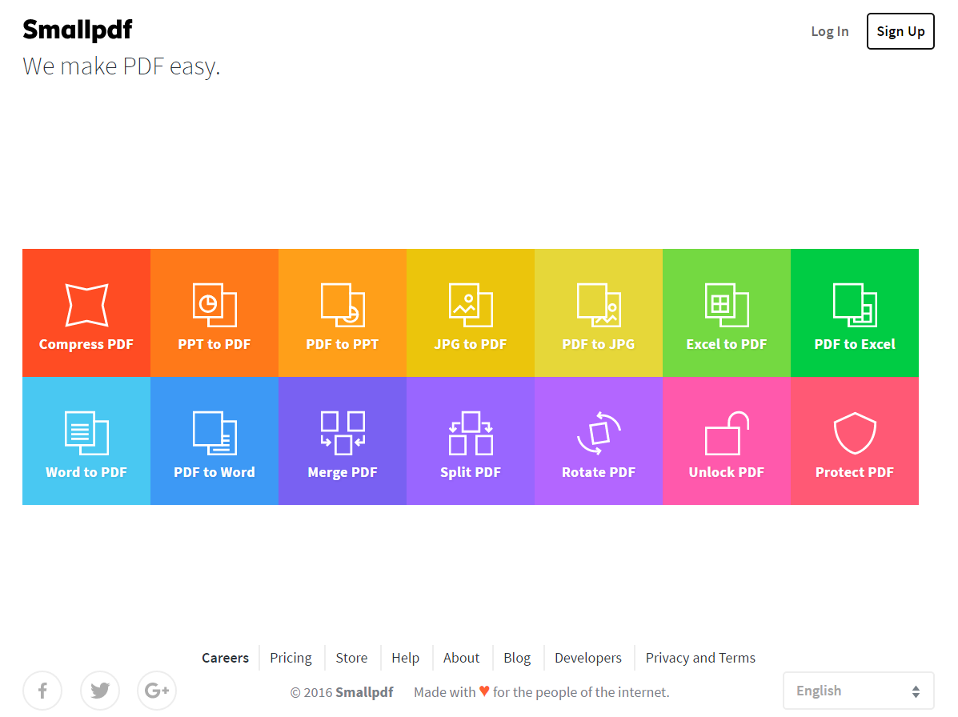The width and height of the screenshot is (958, 717).
Task: Select the Split PDF icon
Action: (x=470, y=433)
